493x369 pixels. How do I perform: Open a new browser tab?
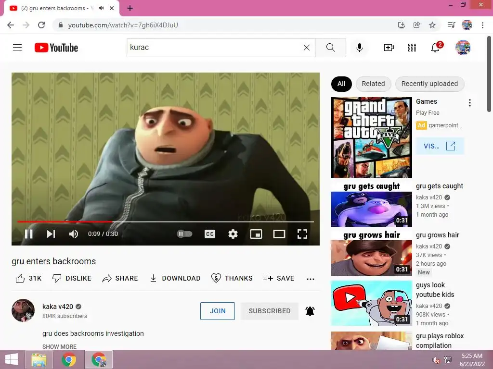pyautogui.click(x=130, y=8)
